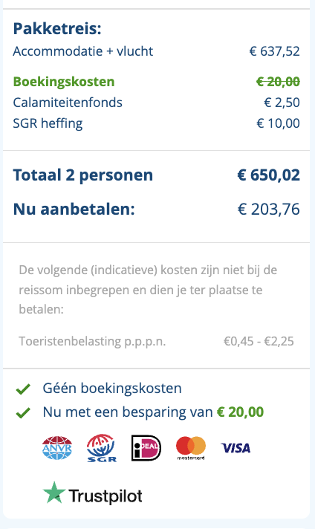Click the ANVR globe logo
Image resolution: width=315 pixels, height=529 pixels.
(57, 448)
